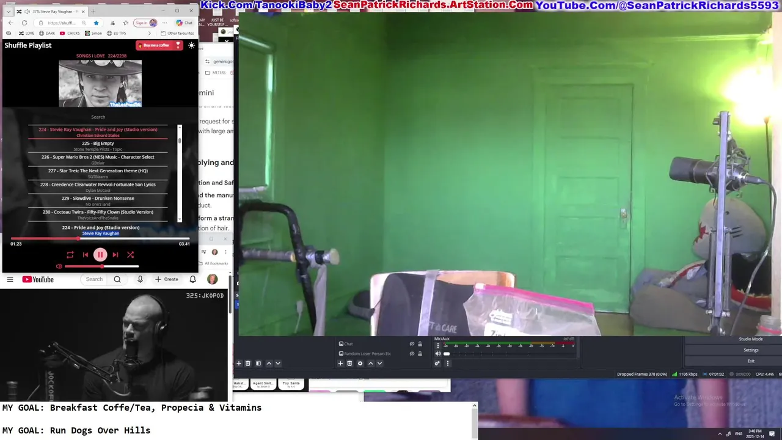
Task: Mute the Shuffle Playlist volume icon
Action: [x=59, y=266]
